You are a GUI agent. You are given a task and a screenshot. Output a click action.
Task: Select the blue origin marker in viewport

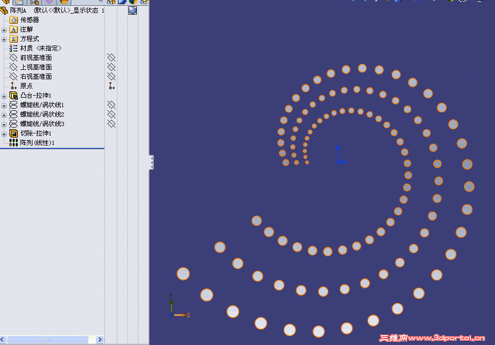tap(341, 154)
